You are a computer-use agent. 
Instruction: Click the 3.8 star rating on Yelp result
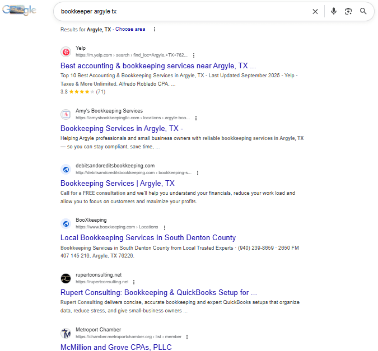83,92
